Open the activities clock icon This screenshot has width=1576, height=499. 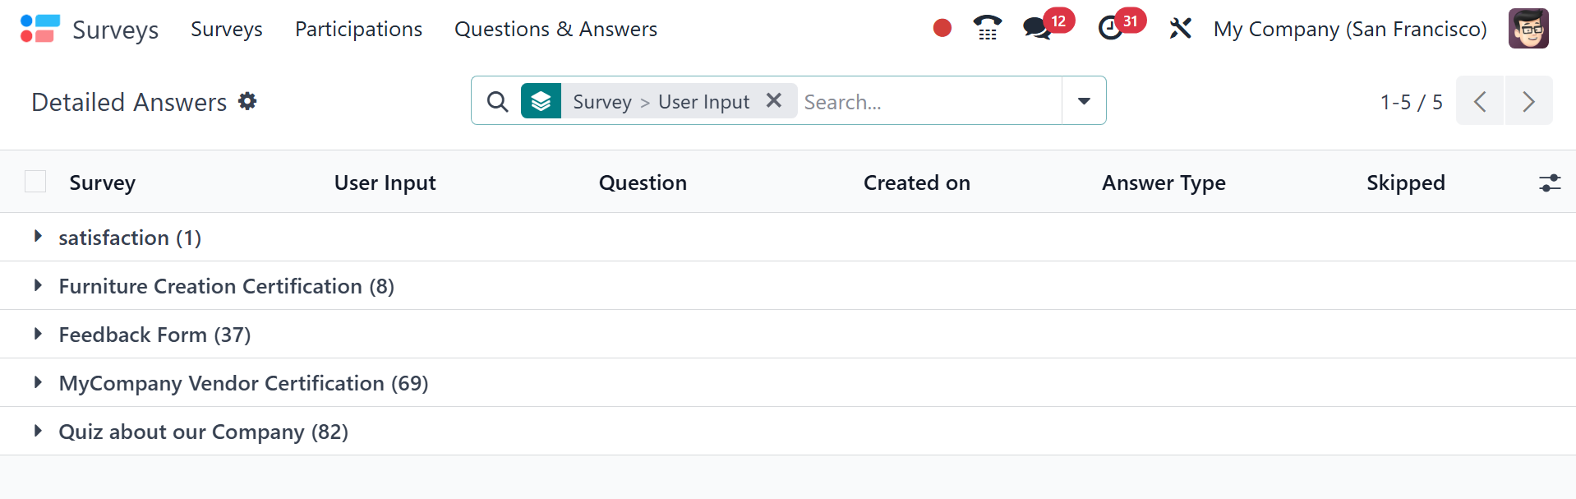(x=1111, y=29)
